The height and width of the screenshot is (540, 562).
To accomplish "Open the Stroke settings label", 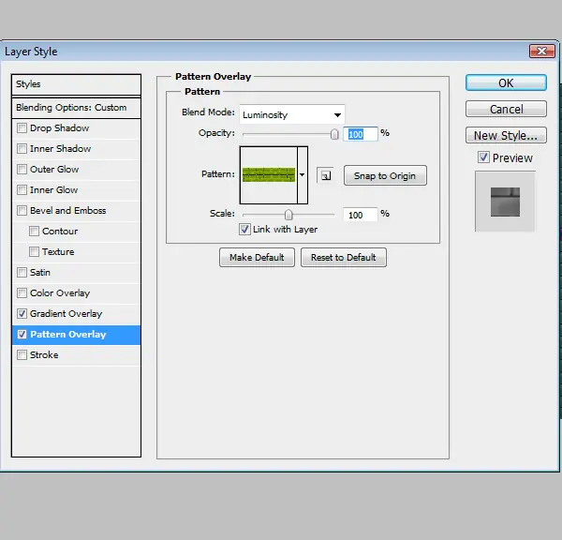I will point(44,355).
